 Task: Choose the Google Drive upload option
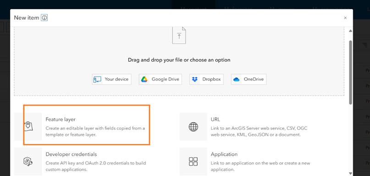[x=160, y=79]
